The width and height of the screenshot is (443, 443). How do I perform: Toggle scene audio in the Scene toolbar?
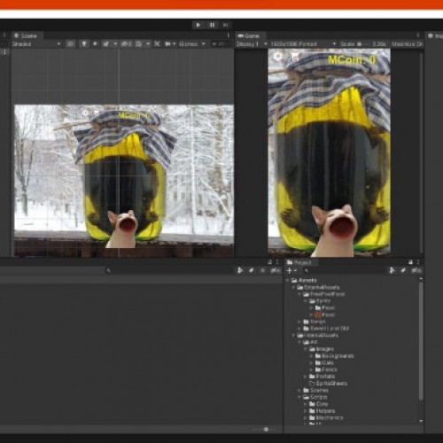[x=95, y=44]
